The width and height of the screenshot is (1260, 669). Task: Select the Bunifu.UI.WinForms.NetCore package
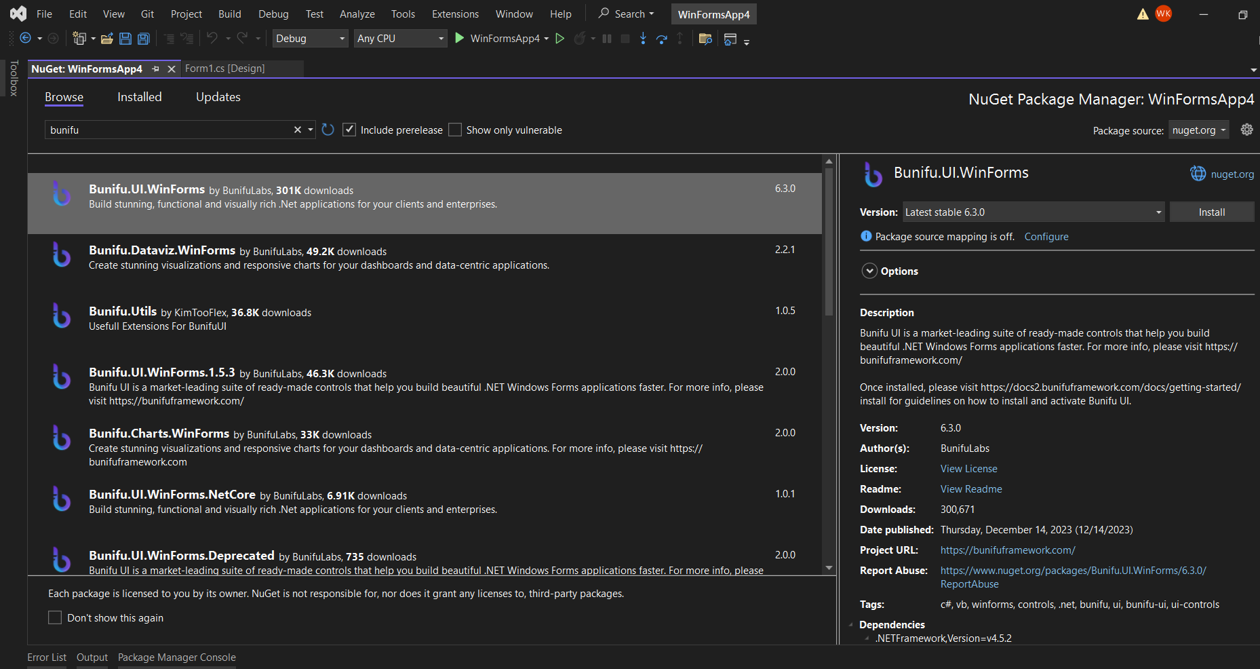425,509
